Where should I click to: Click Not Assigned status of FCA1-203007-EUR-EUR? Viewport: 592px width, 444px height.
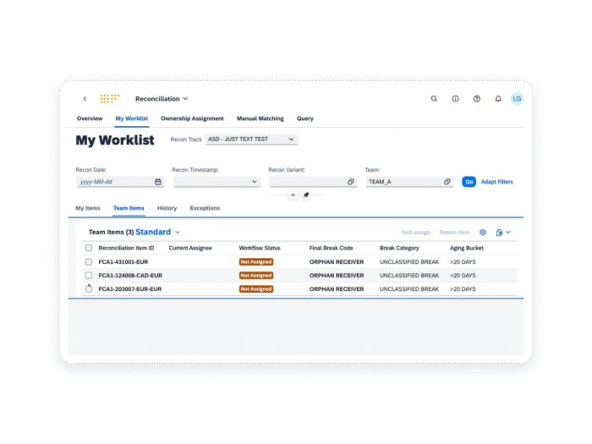click(x=256, y=289)
